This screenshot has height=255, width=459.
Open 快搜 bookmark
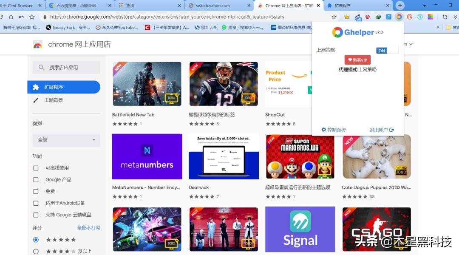tap(242, 28)
